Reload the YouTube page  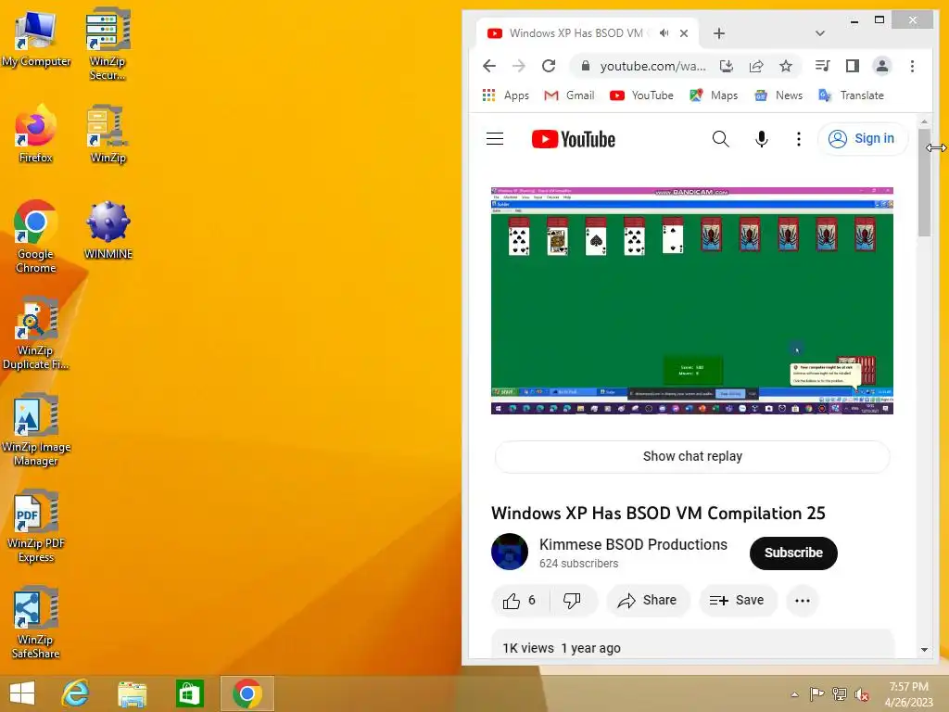pos(549,66)
